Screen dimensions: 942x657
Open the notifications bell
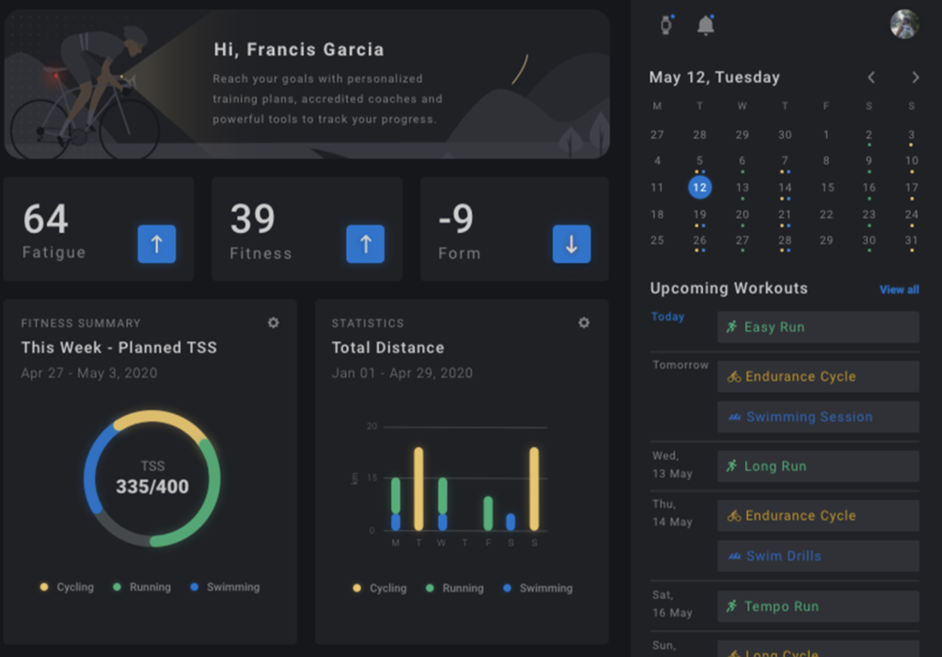pos(706,25)
